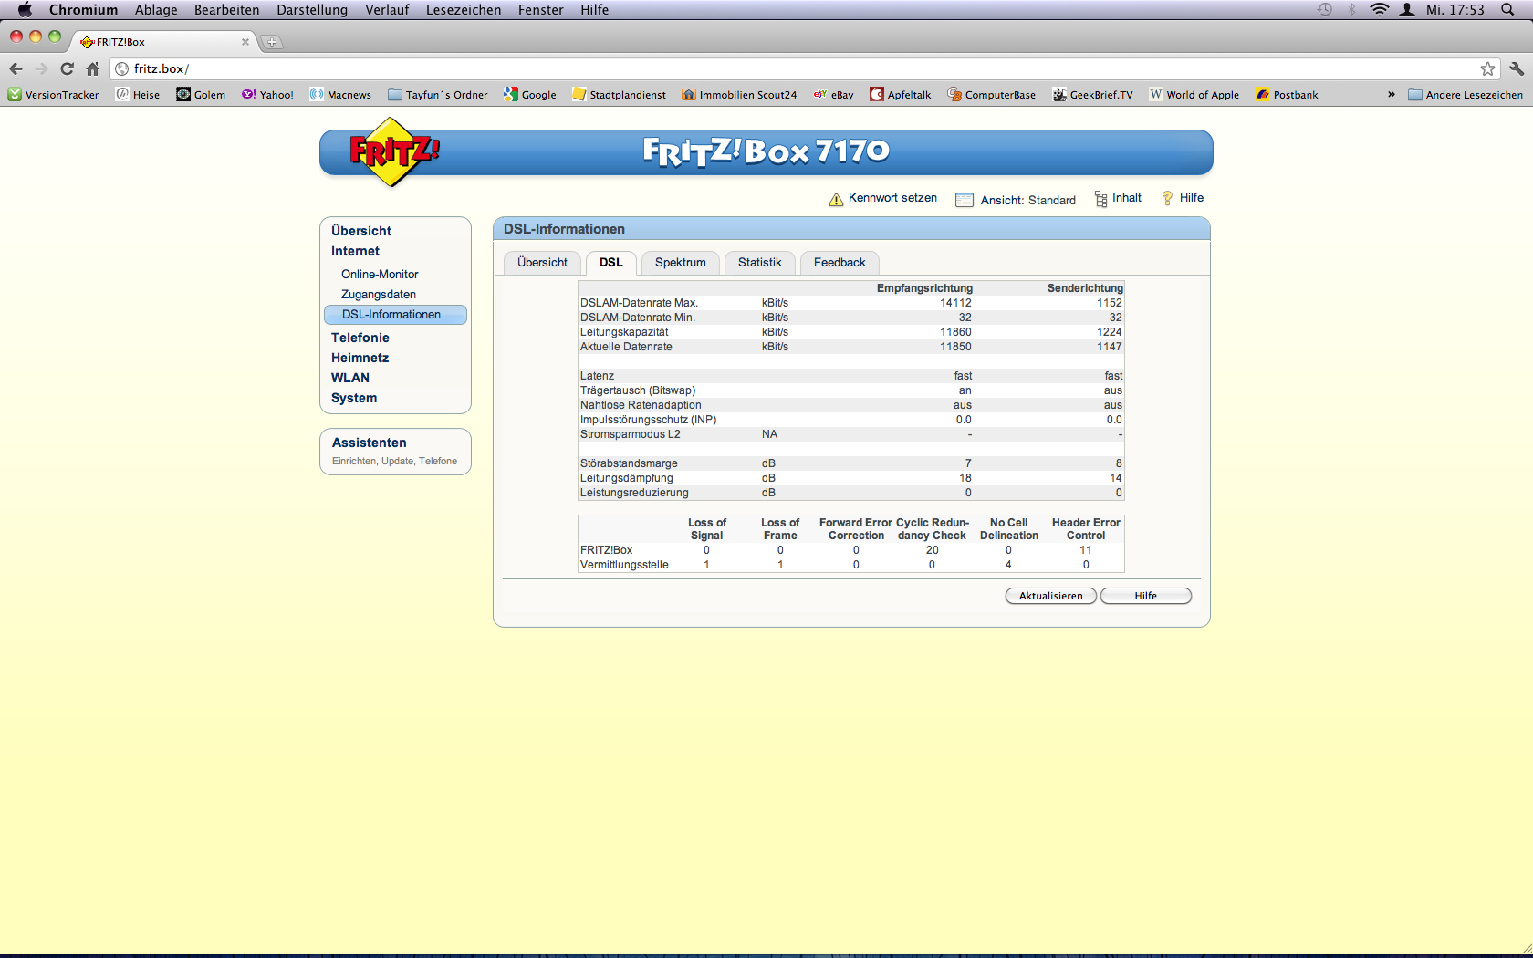1533x958 pixels.
Task: Switch to the Übersicht tab
Action: (542, 263)
